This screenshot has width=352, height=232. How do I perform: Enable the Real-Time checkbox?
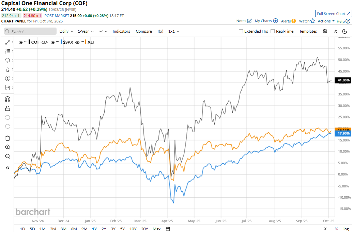(273, 31)
